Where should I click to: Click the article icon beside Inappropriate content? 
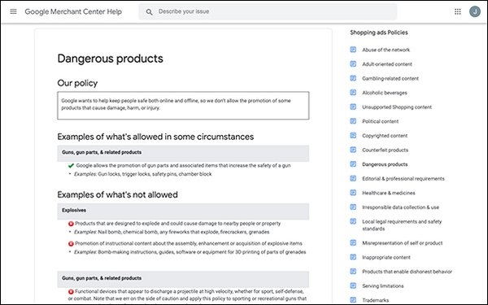353,257
